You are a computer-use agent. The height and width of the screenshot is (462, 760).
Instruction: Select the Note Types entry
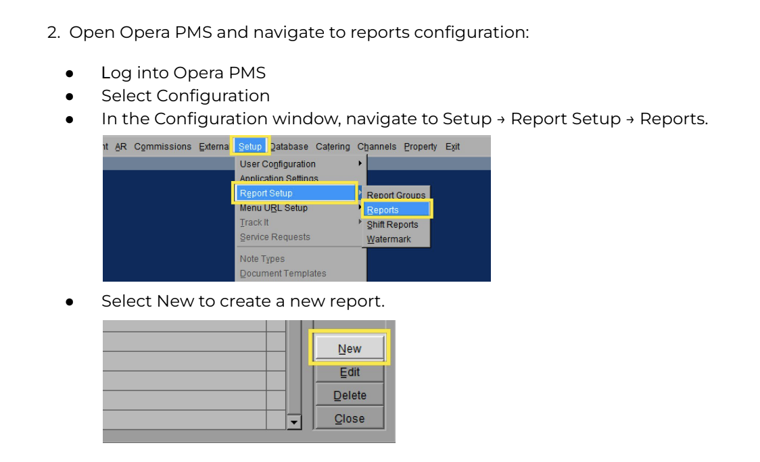[x=300, y=259]
